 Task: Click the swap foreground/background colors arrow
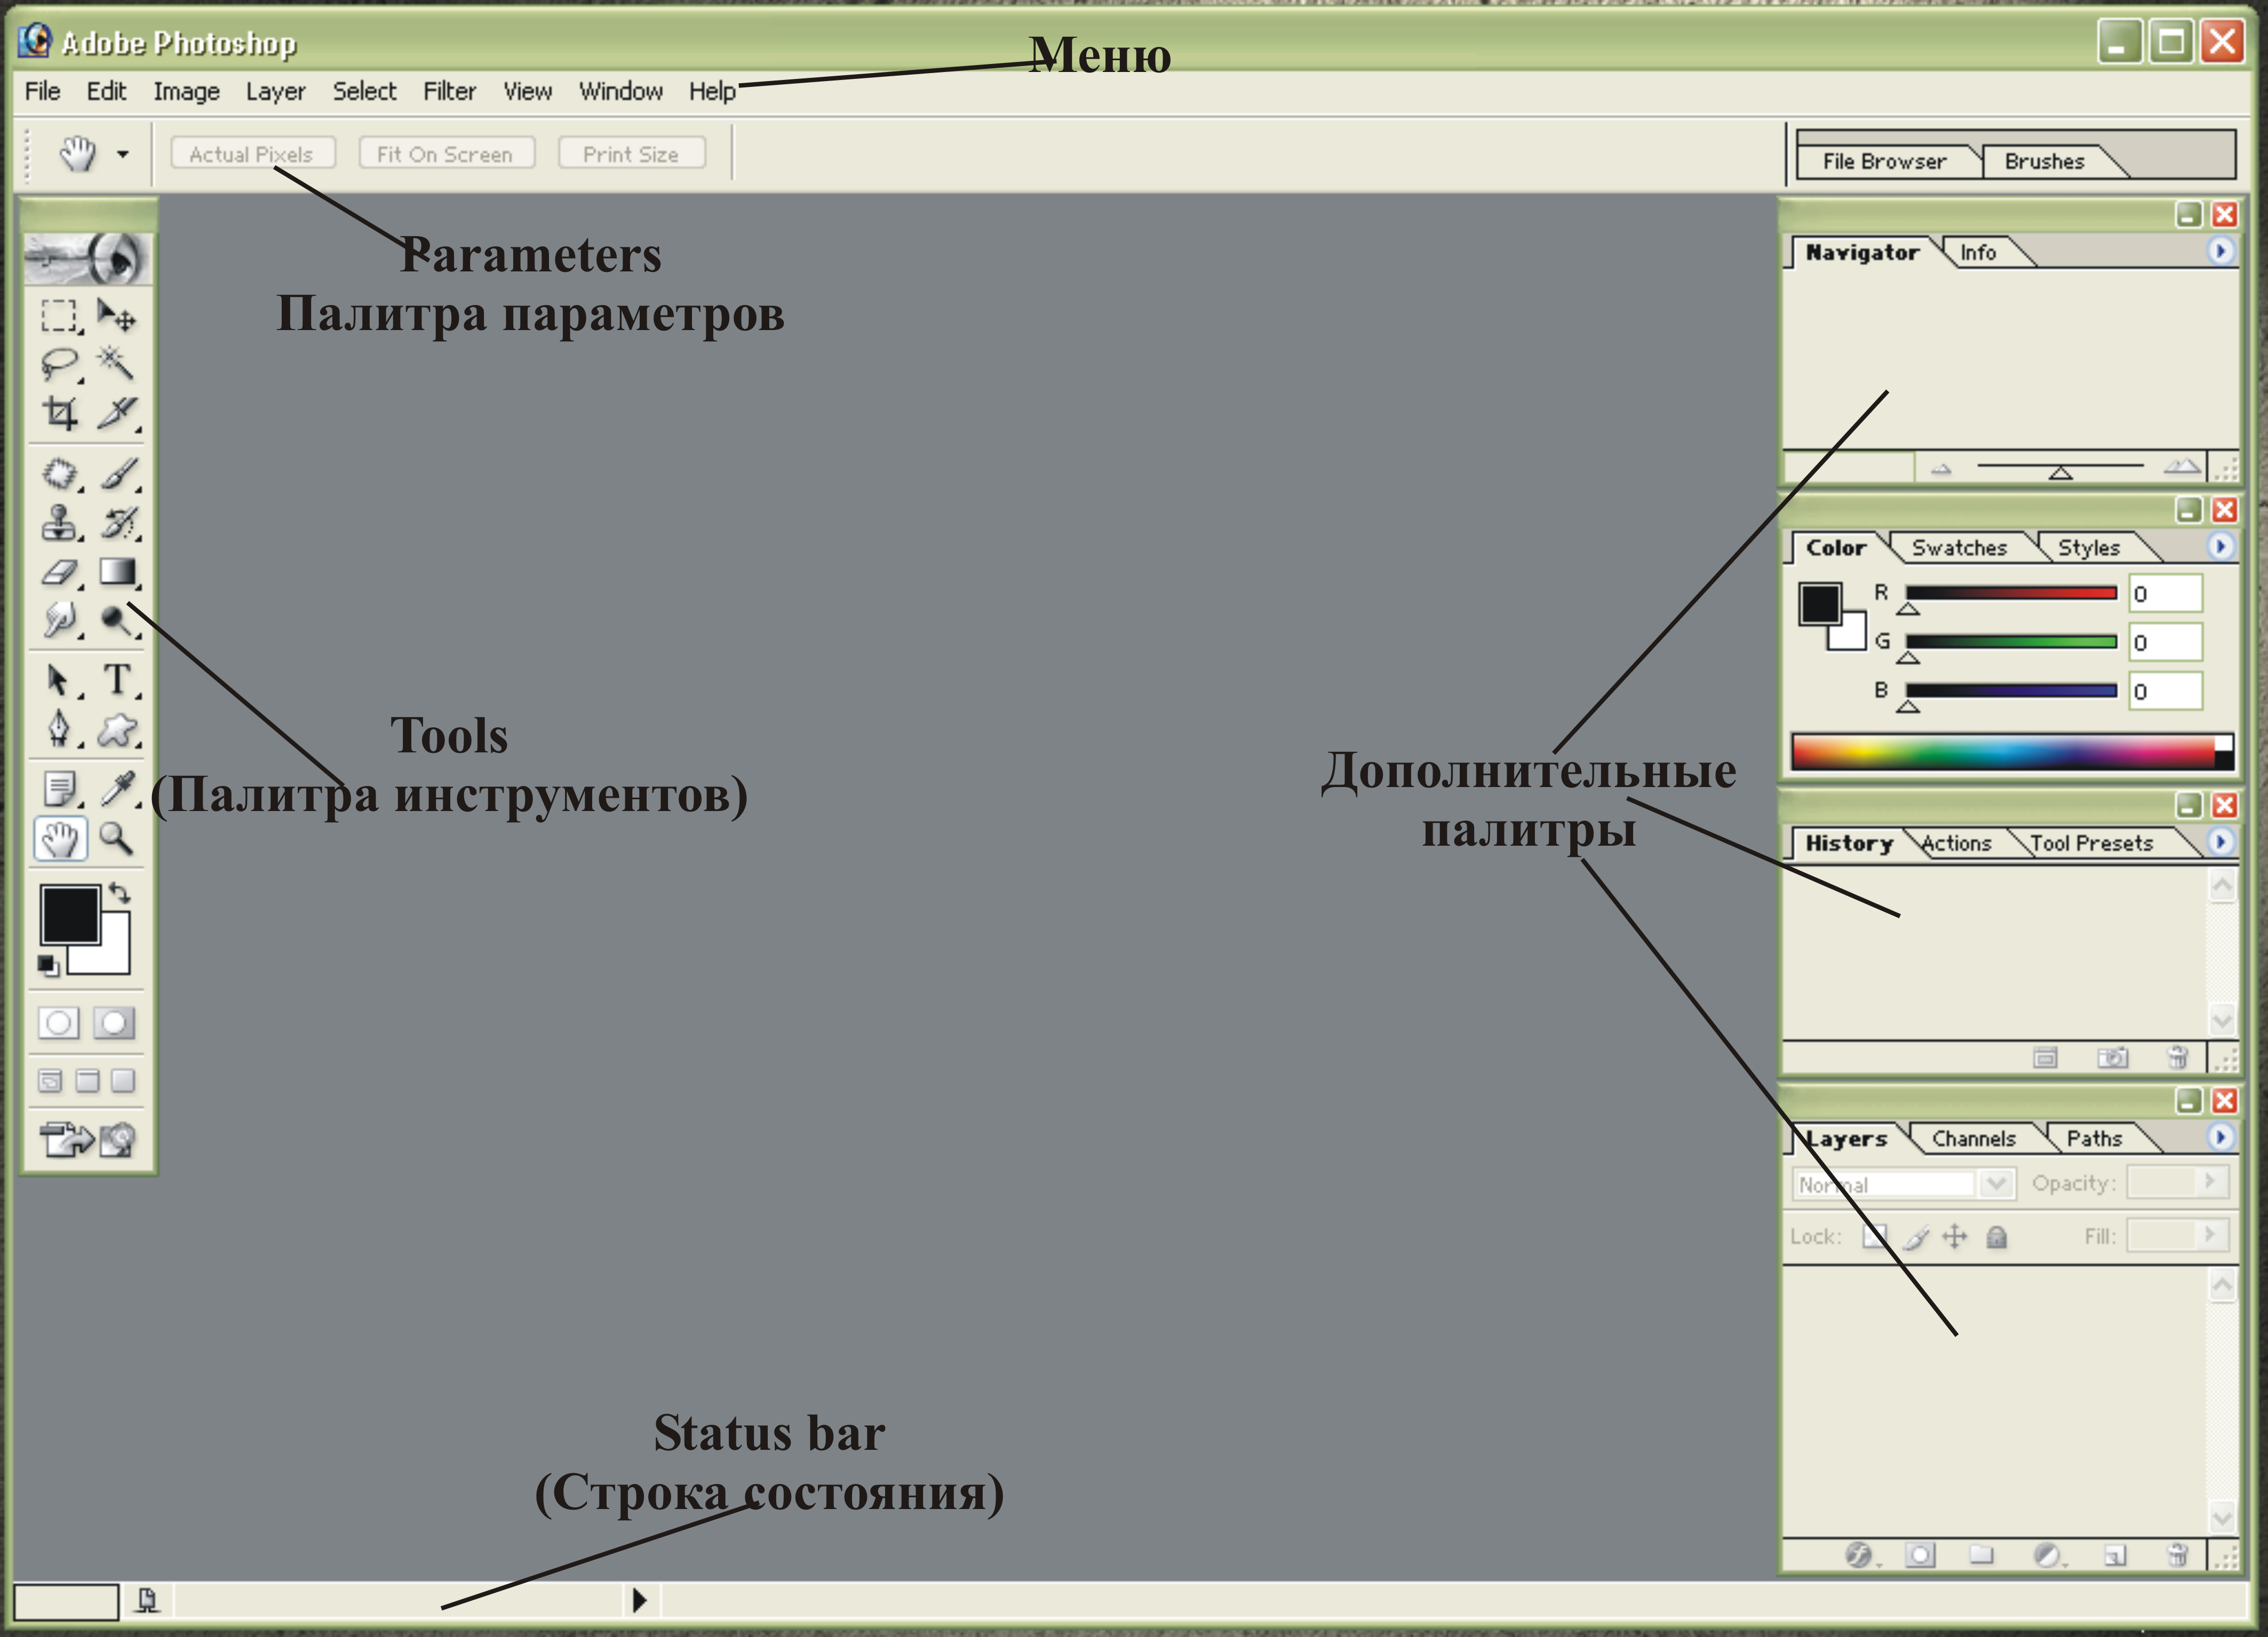120,893
